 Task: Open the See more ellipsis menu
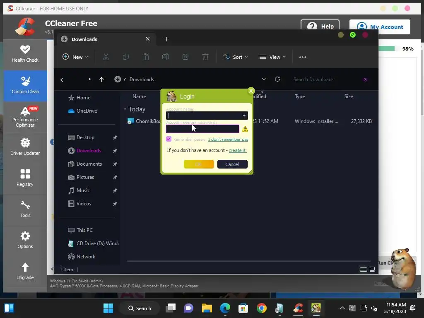(303, 57)
